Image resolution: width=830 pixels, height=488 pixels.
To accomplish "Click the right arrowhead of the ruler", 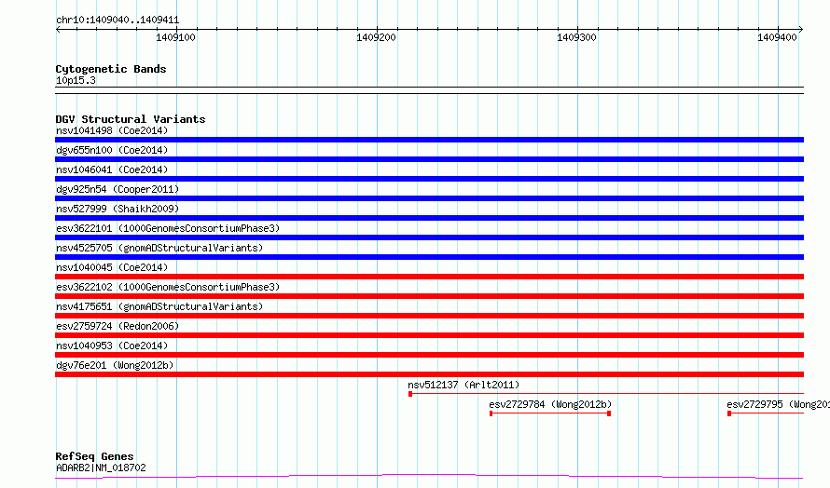I will tap(801, 30).
